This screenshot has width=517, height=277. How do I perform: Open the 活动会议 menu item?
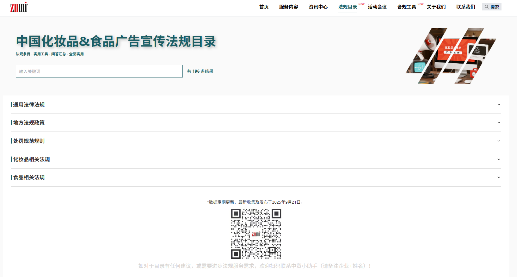click(x=377, y=7)
